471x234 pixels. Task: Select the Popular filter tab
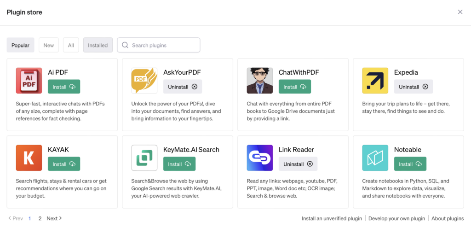(20, 45)
